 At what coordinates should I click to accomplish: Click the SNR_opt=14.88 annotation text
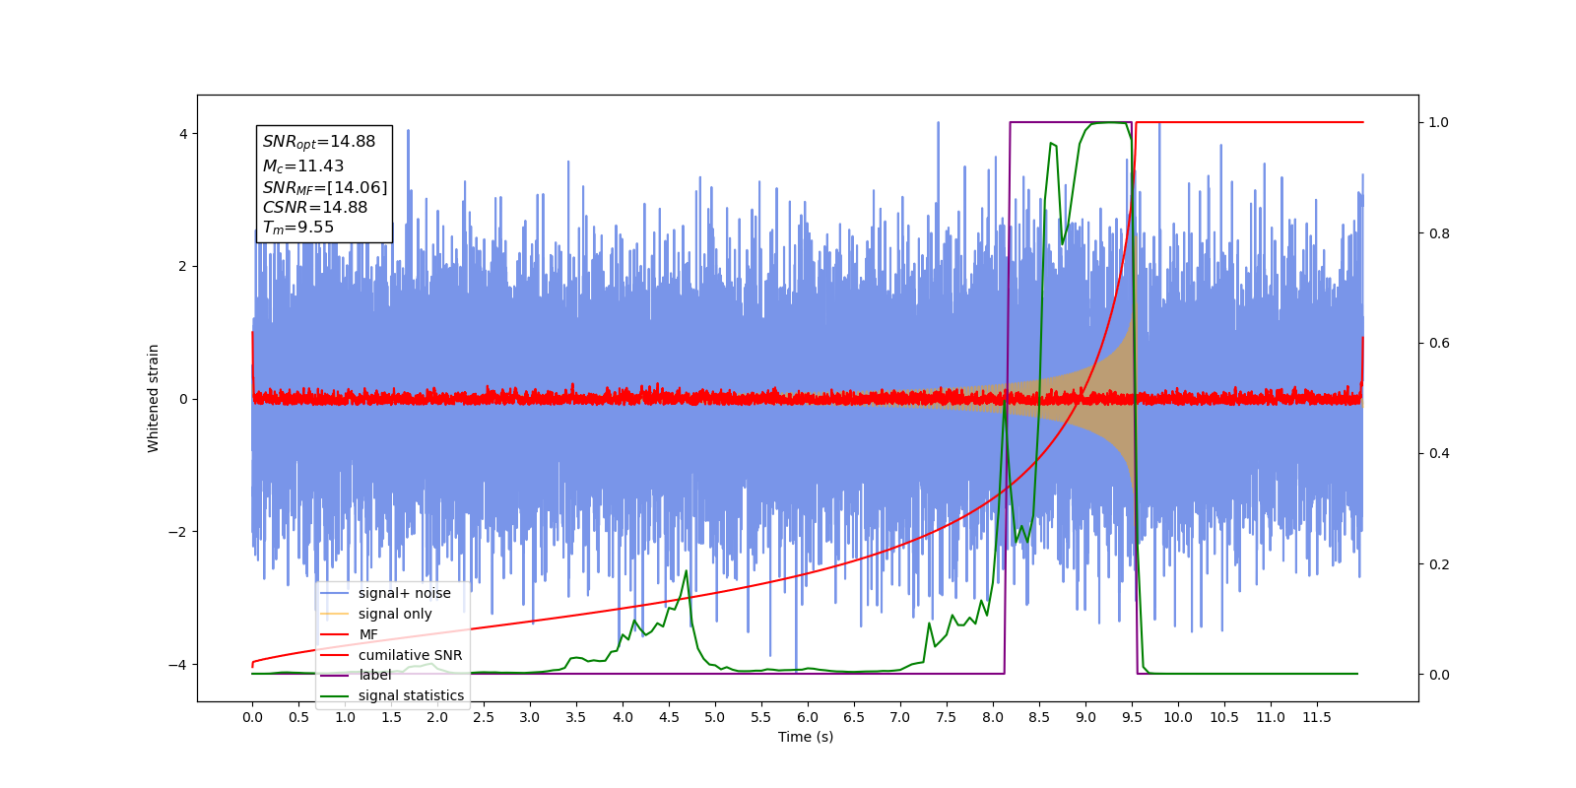pos(319,142)
